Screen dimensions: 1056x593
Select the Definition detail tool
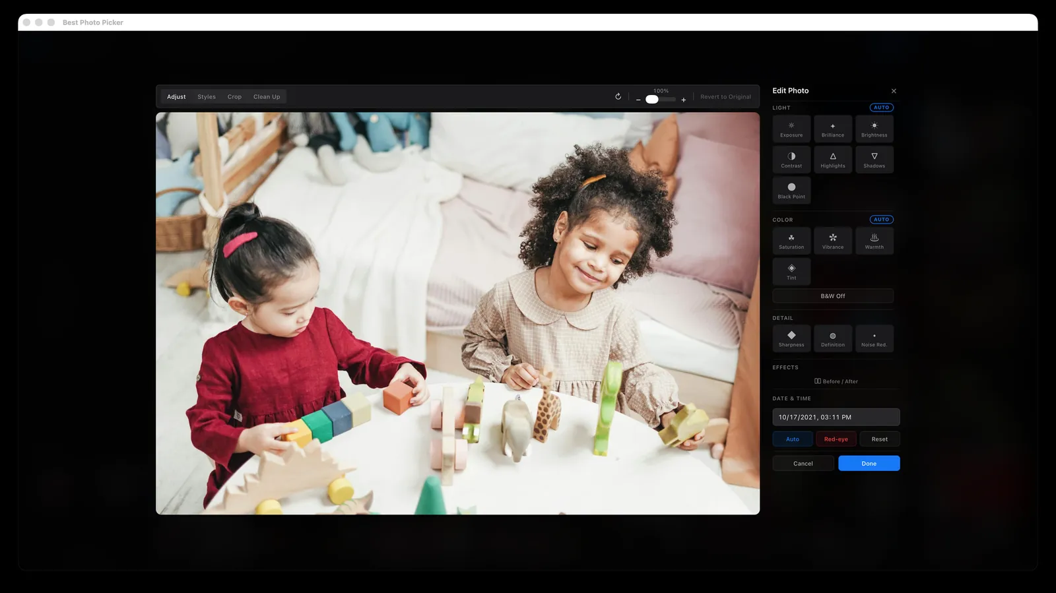[833, 338]
